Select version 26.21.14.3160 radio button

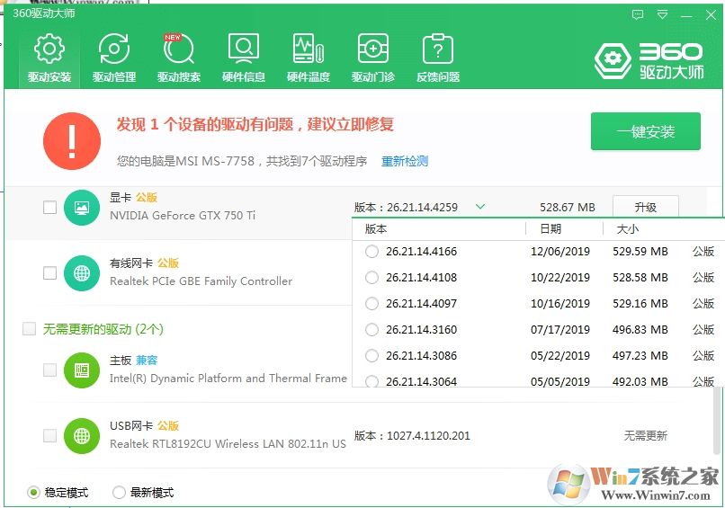371,330
